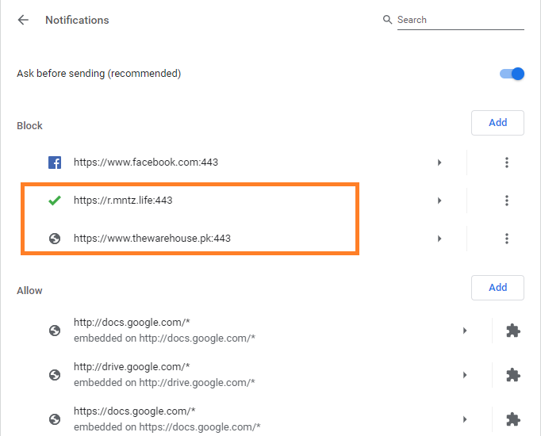Screen dimensions: 541x436
Task: Click Add button in Block section
Action: (x=497, y=123)
